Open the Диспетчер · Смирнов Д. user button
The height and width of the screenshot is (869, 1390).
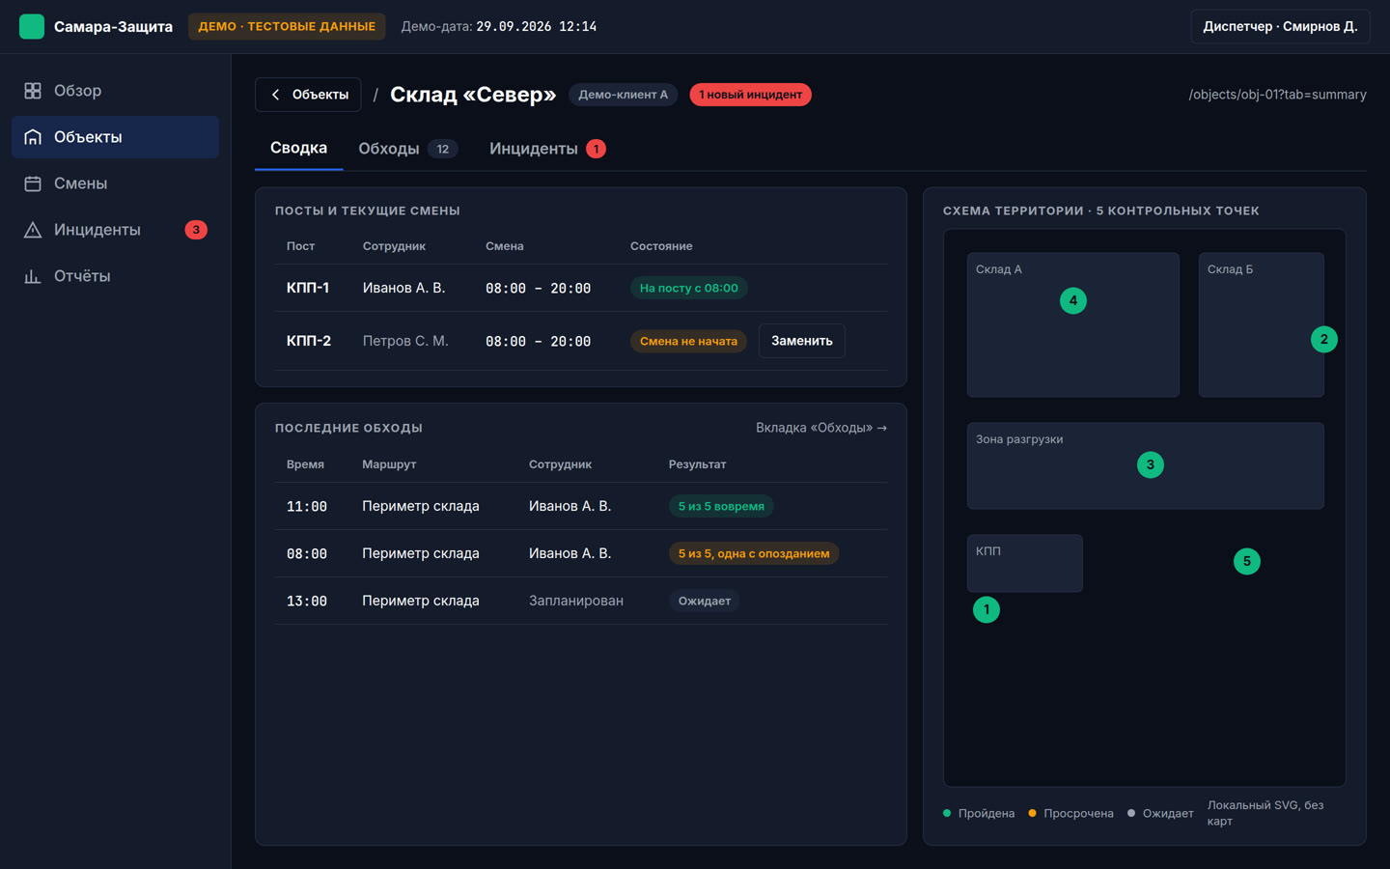click(x=1280, y=26)
